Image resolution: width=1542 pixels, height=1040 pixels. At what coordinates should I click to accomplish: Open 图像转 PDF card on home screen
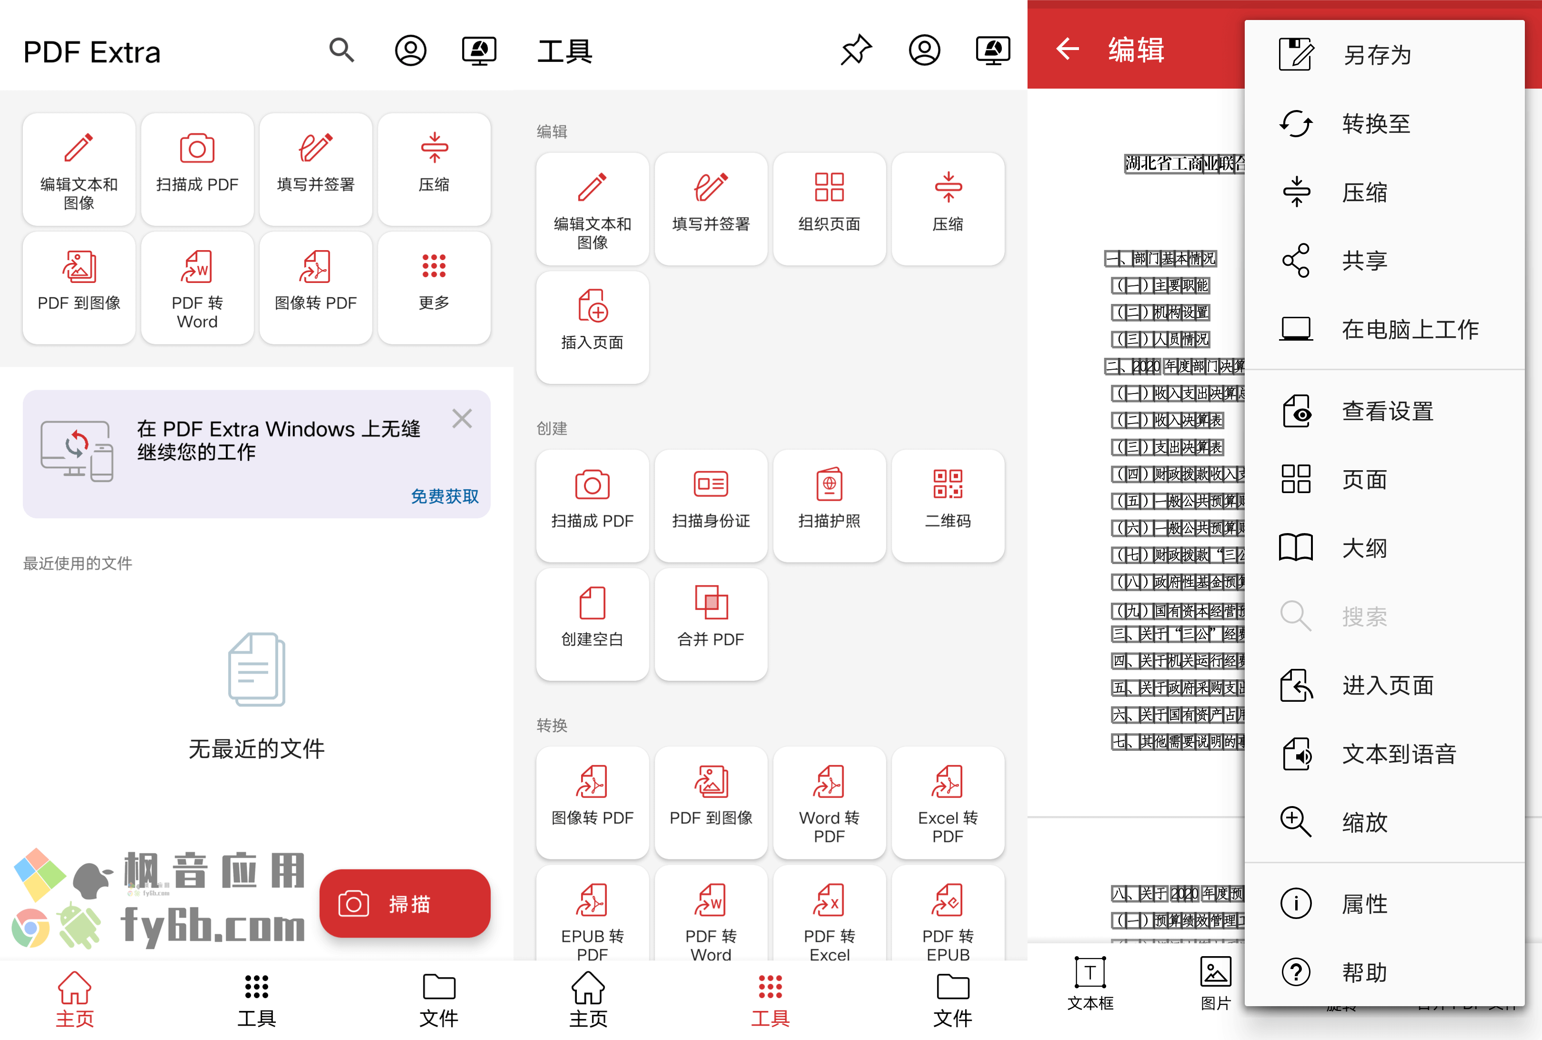316,288
